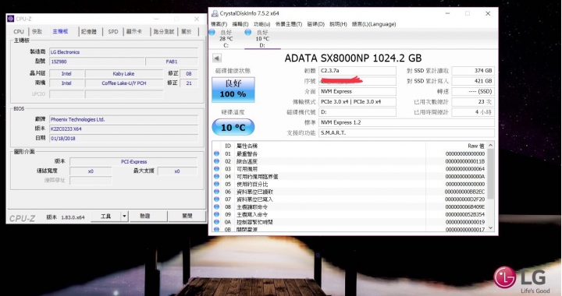Image resolution: width=562 pixels, height=296 pixels.
Task: Open the 語言(L)(Language) menu
Action: [374, 24]
